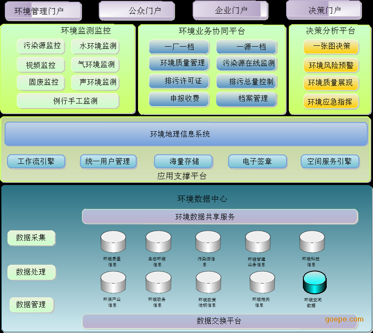This screenshot has width=373, height=333.
Task: Select the 固废监控 box
Action: [x=41, y=82]
